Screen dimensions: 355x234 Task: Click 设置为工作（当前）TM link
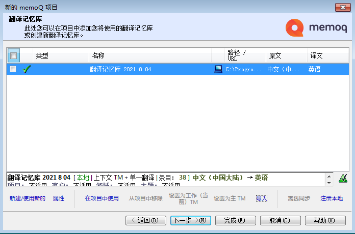click(188, 198)
